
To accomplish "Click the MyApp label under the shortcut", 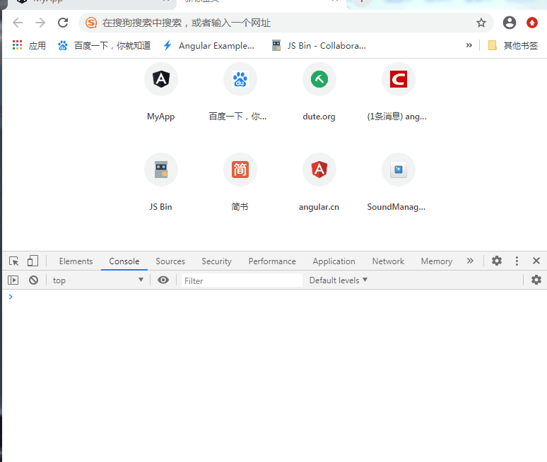I will 161,117.
